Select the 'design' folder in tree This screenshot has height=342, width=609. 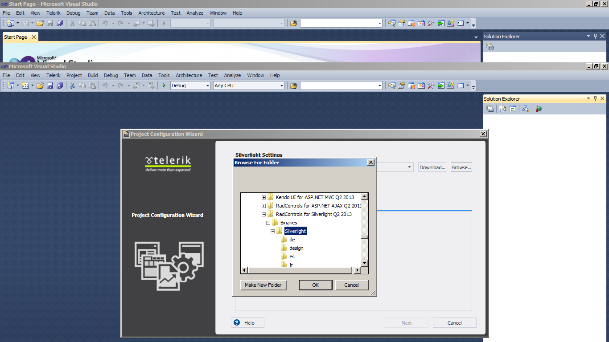(x=296, y=248)
